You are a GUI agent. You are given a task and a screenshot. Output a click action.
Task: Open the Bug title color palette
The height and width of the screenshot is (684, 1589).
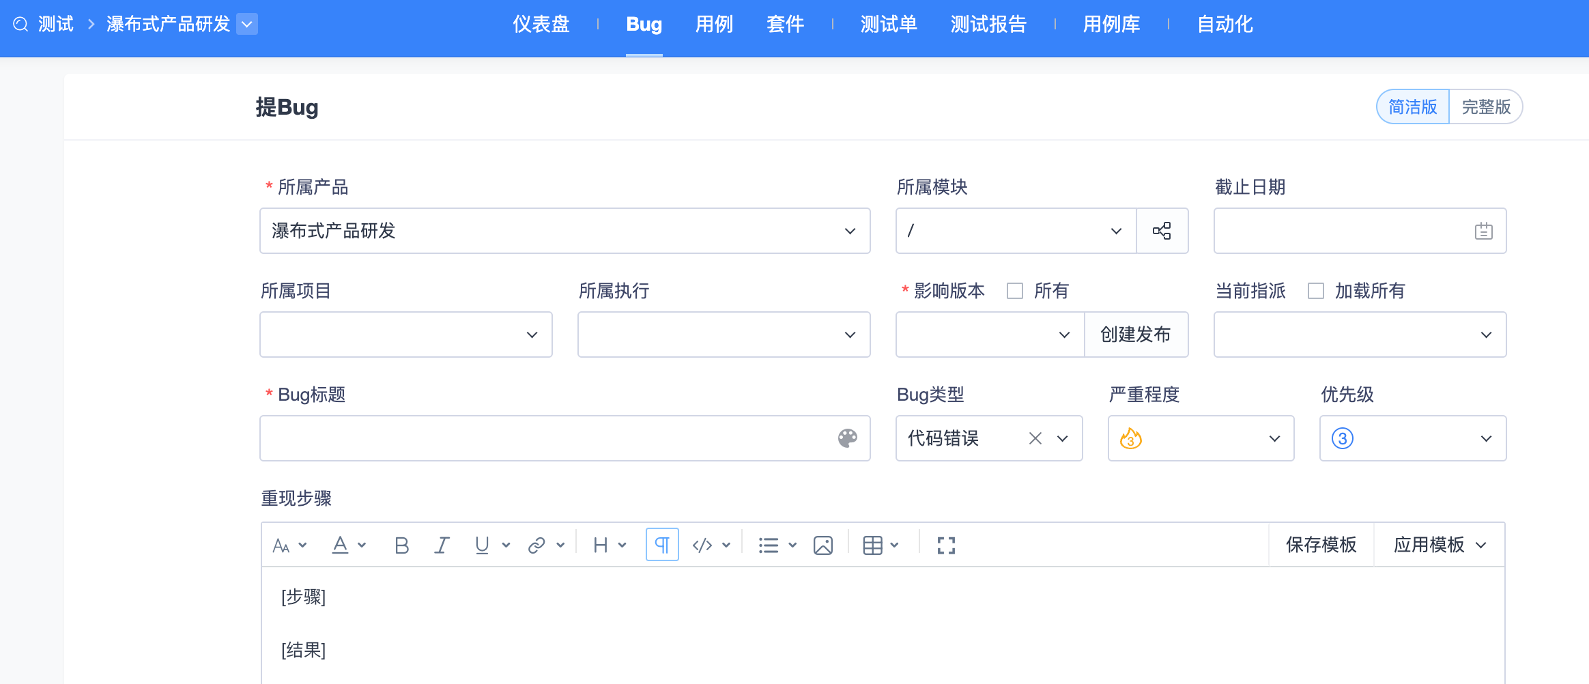coord(847,438)
